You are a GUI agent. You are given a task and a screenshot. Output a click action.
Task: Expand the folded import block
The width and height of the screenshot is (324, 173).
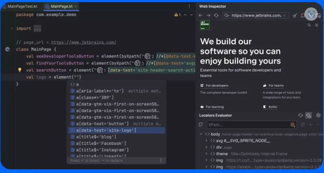[12, 29]
